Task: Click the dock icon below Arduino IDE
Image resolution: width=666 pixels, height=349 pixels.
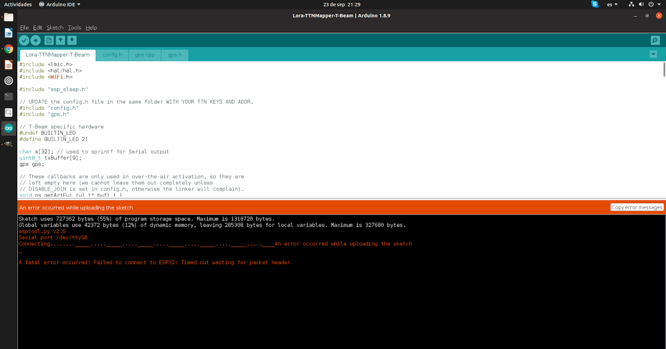Action: click(8, 144)
